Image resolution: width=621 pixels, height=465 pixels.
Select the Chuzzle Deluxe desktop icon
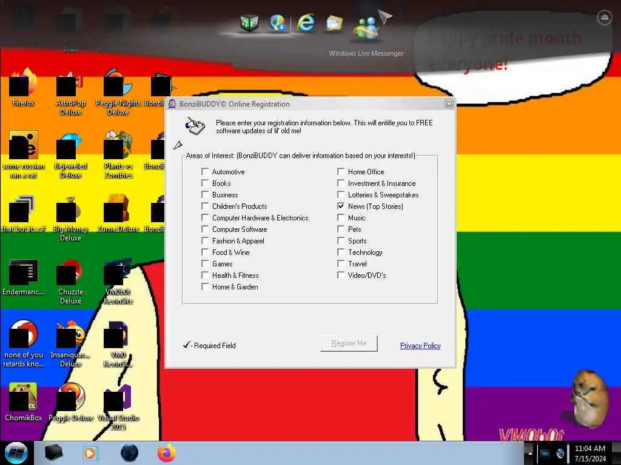(x=70, y=281)
